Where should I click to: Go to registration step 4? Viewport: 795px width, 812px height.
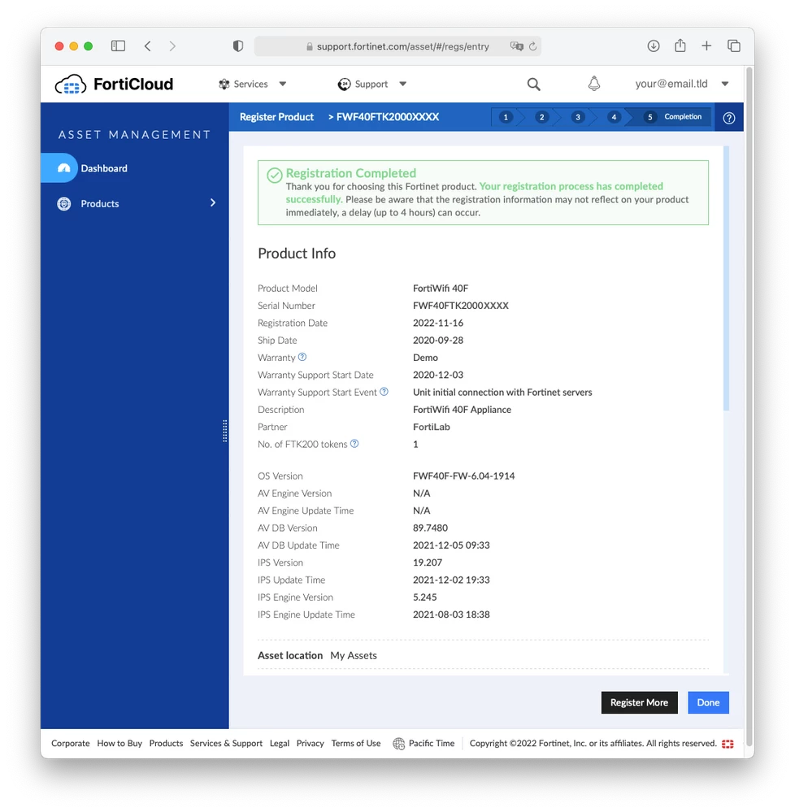614,117
